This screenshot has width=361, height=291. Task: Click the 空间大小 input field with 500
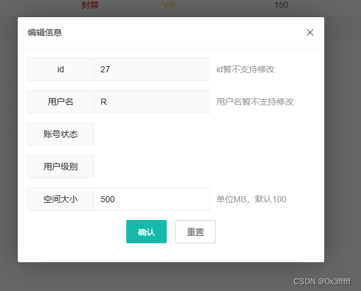[x=152, y=199]
